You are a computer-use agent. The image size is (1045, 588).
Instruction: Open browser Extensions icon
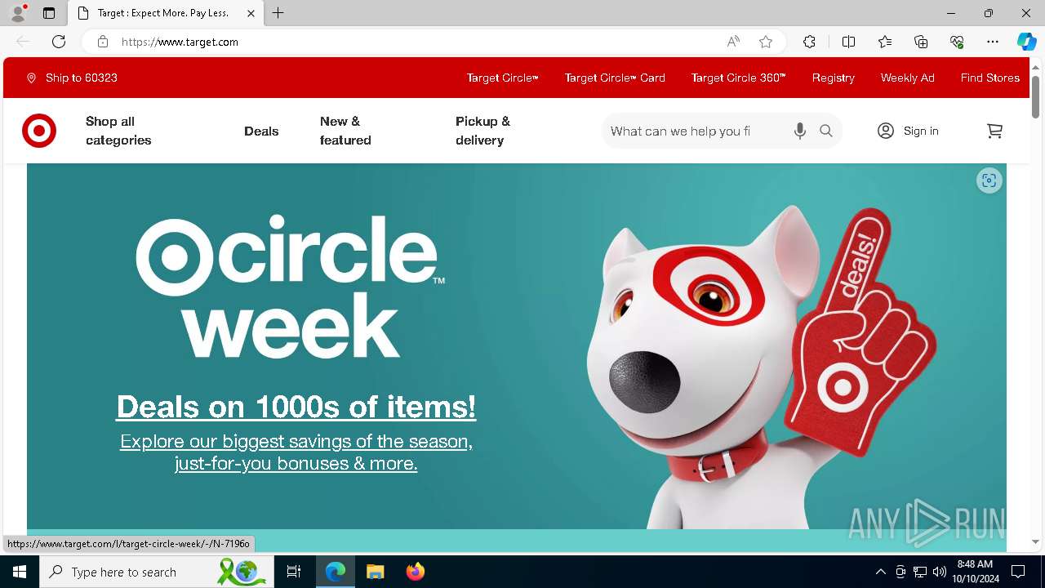(x=809, y=42)
